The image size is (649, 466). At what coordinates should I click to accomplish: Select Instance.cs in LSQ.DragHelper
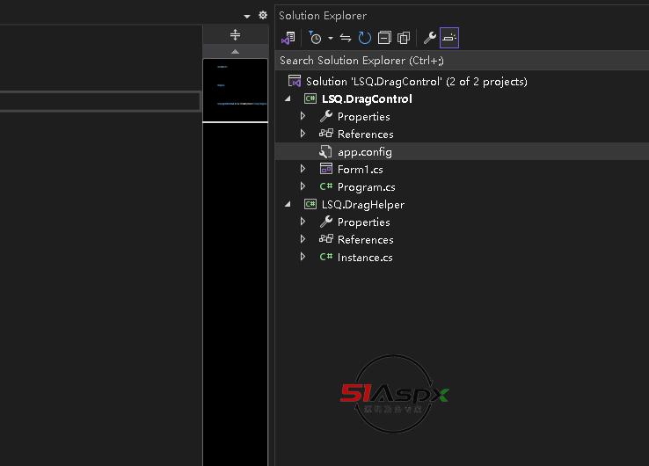pyautogui.click(x=364, y=258)
